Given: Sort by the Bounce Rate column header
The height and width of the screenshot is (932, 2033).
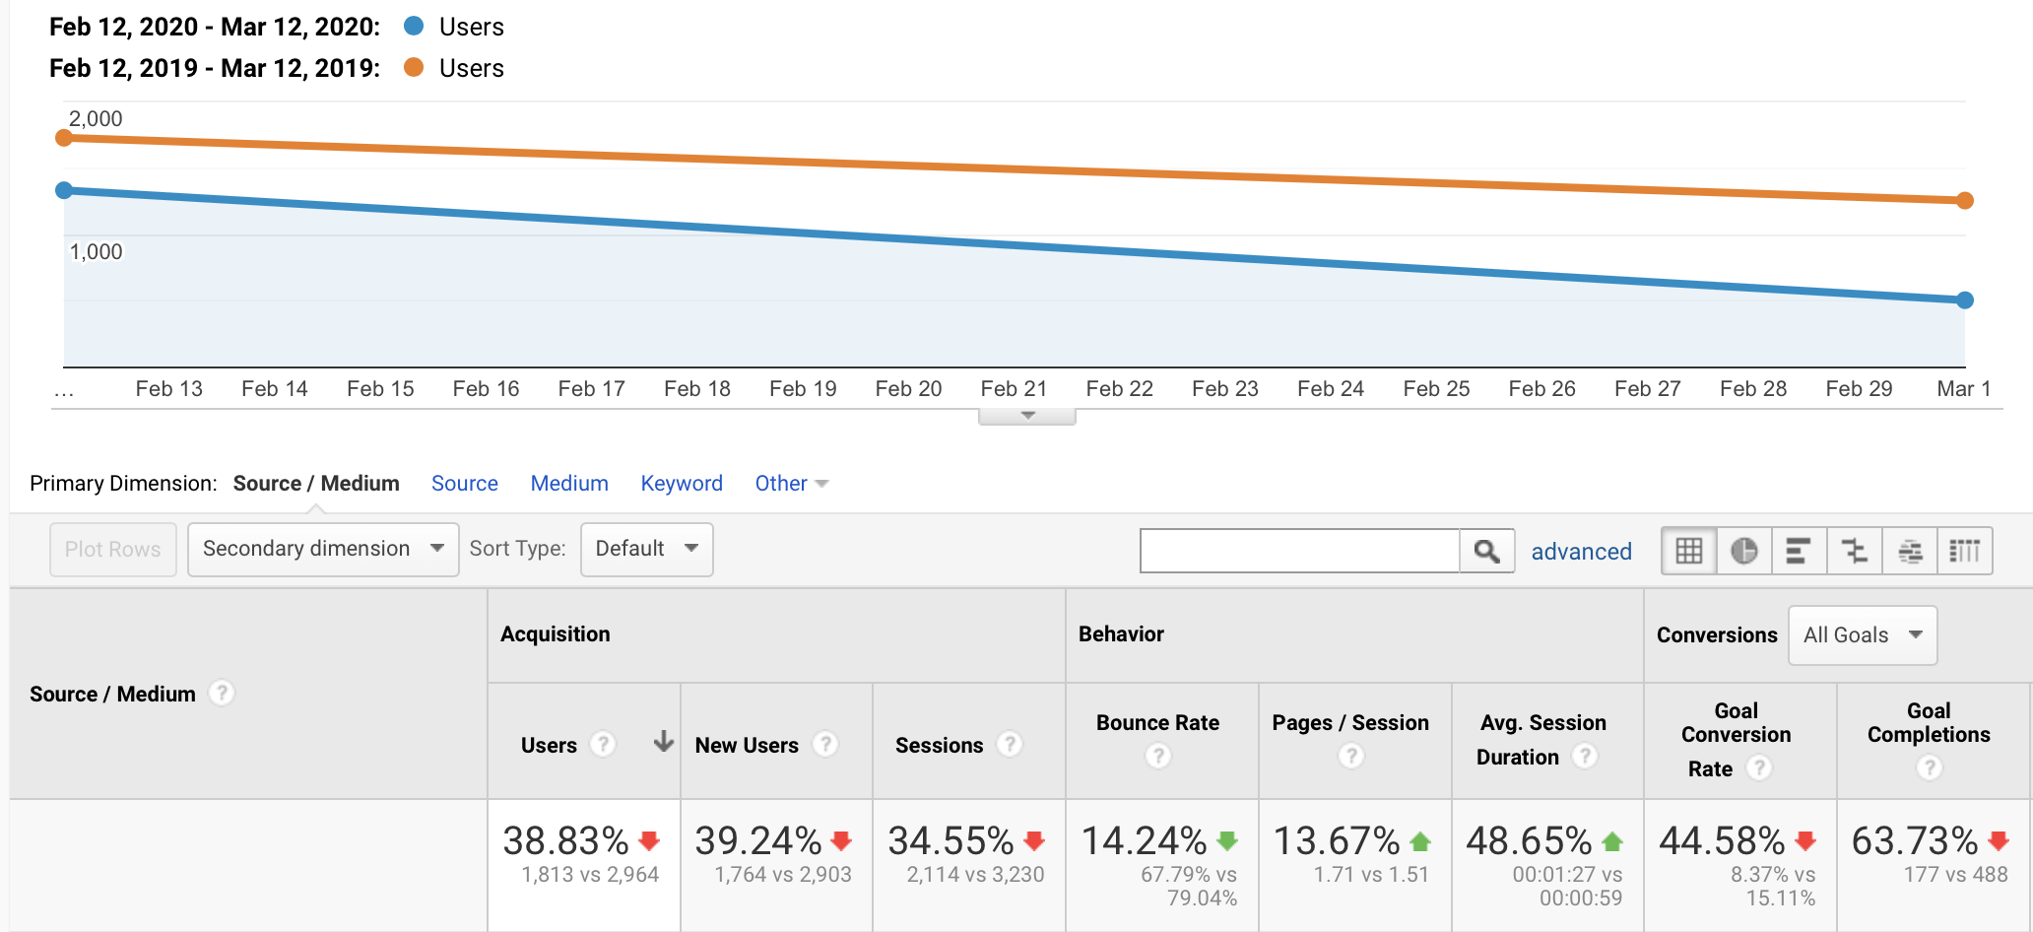Looking at the screenshot, I should 1157,722.
